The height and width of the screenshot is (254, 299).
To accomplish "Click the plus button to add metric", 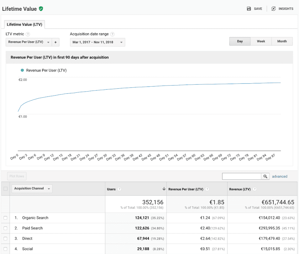I will [55, 42].
